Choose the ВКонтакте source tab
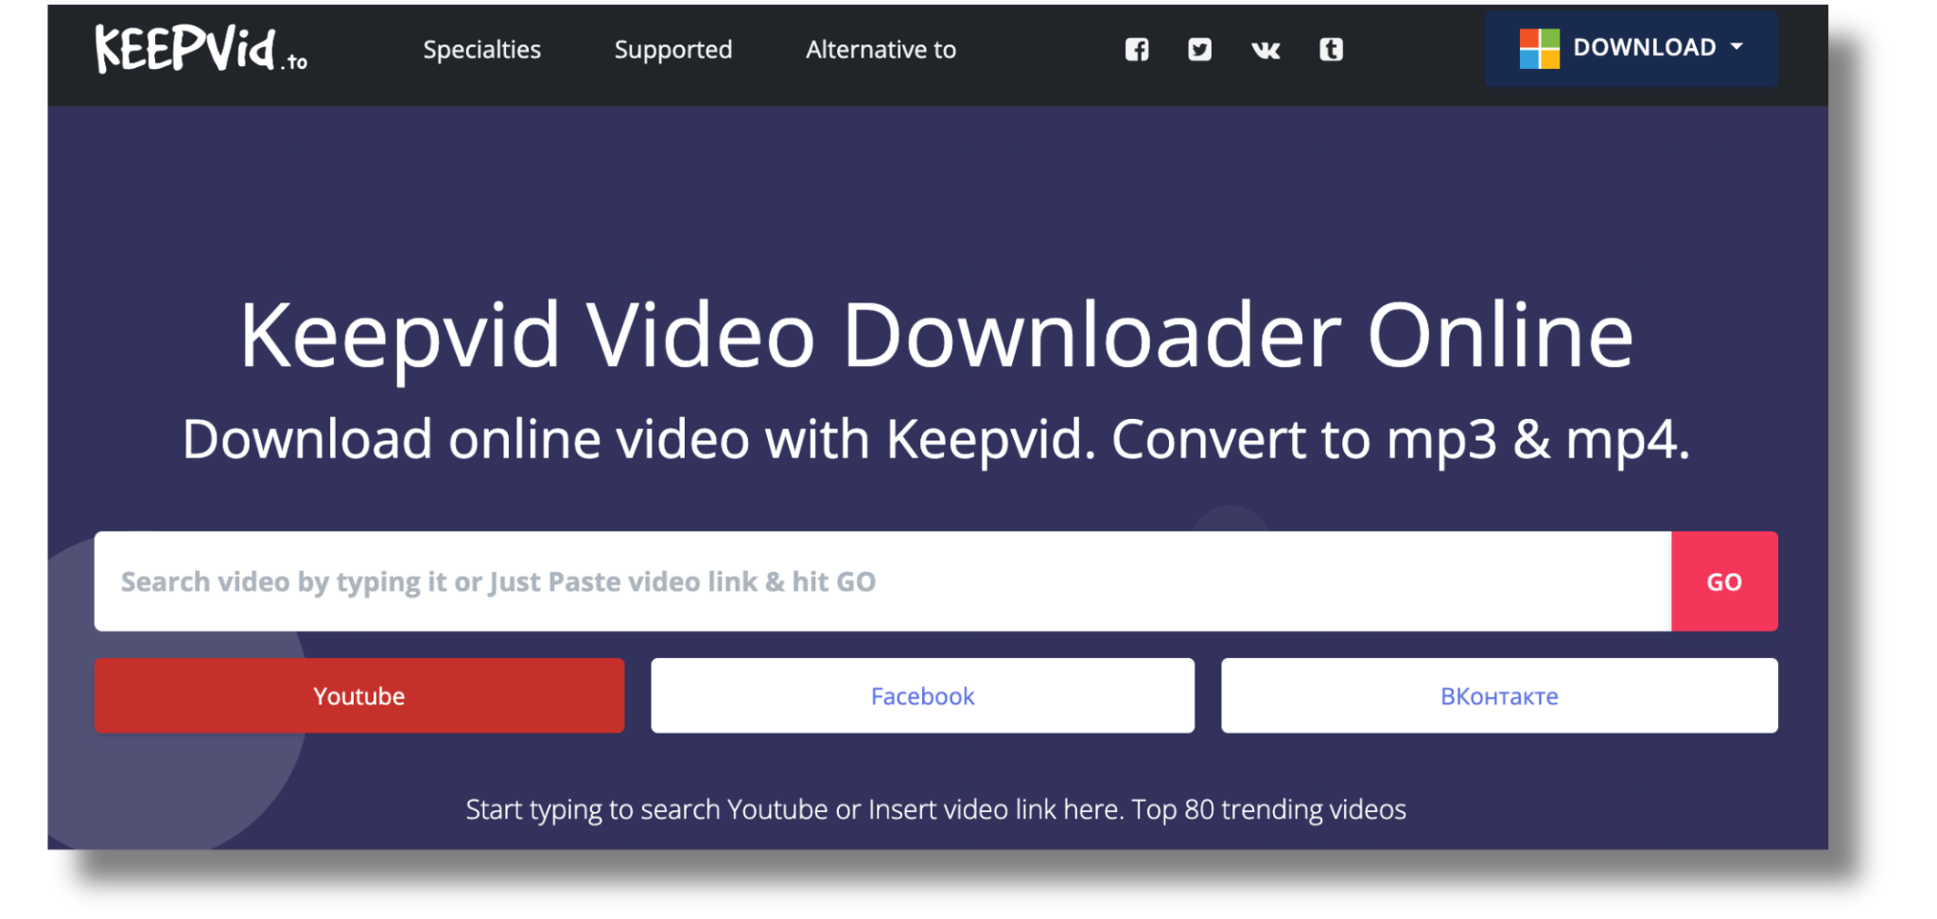This screenshot has height=919, width=1937. (x=1498, y=696)
